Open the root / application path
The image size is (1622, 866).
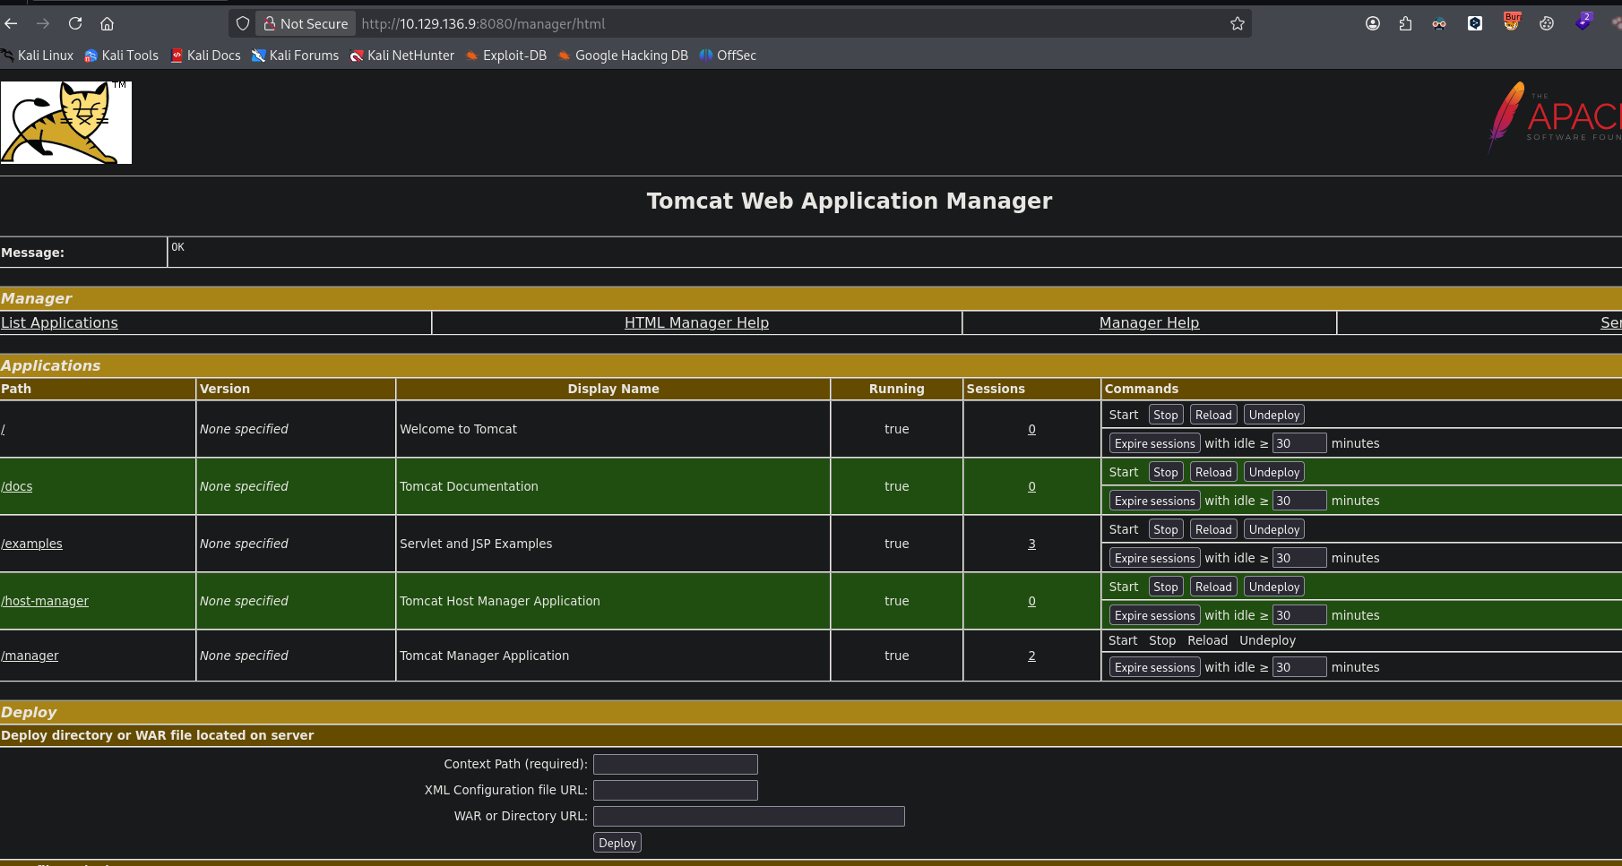tap(4, 429)
